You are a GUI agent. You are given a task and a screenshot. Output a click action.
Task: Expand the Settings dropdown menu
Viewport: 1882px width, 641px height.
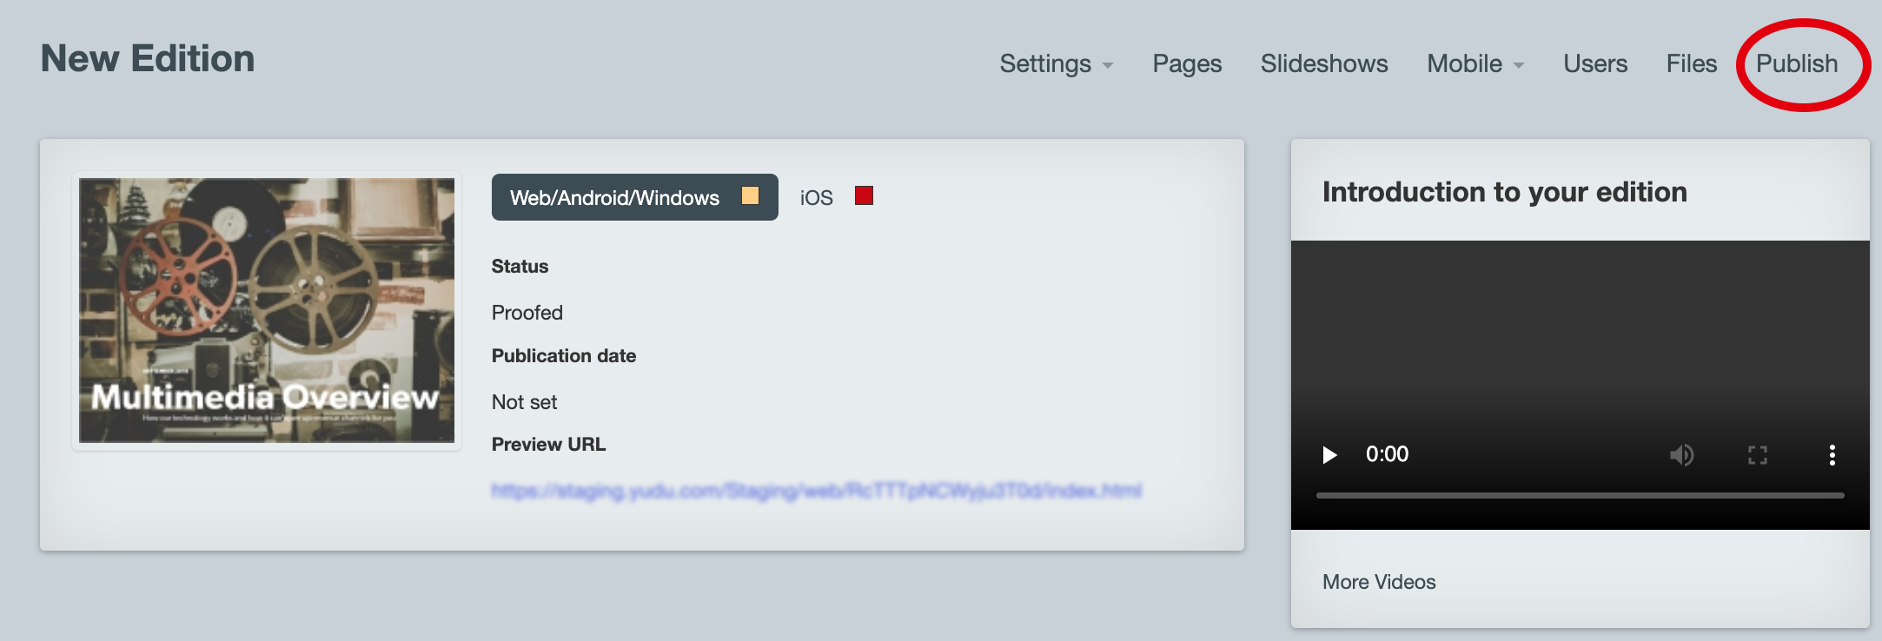[1056, 64]
